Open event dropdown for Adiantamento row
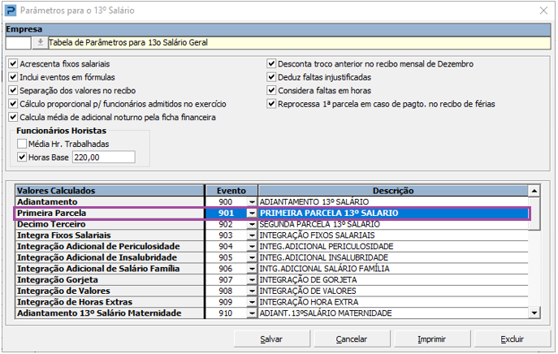 click(x=251, y=201)
